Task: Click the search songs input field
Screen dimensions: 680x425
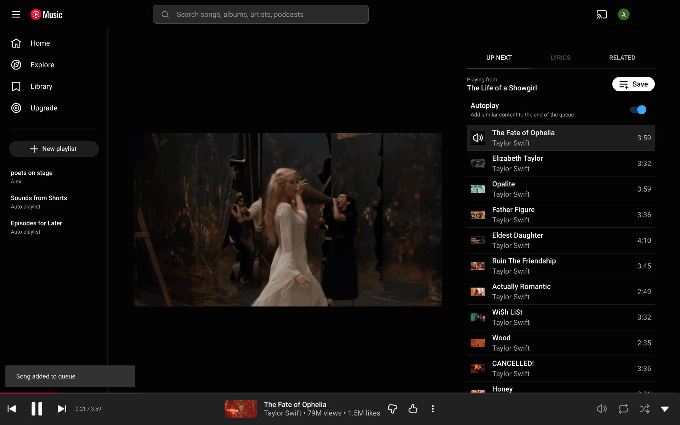Action: point(261,15)
